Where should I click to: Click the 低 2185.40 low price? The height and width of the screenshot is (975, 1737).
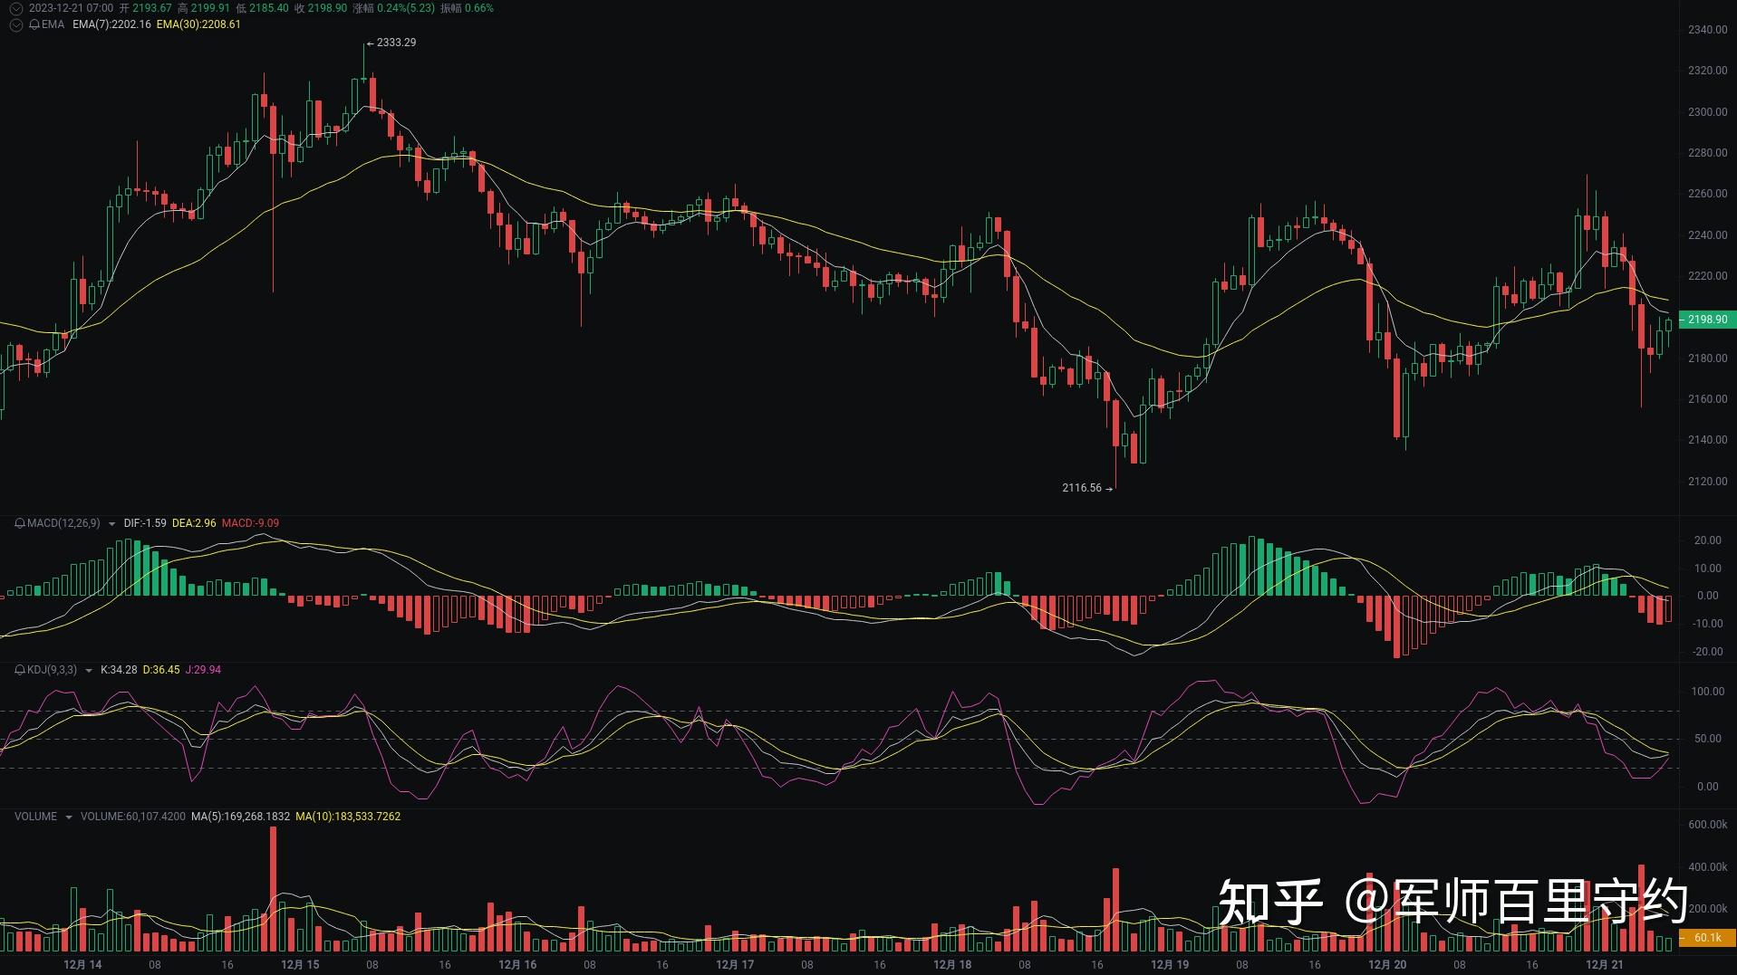263,8
